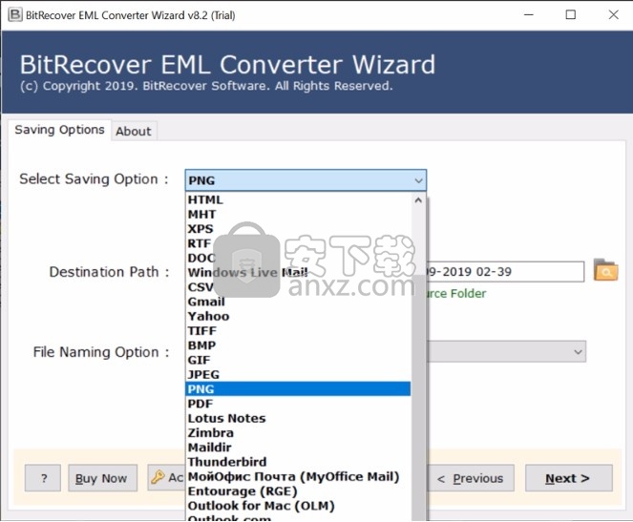Proceed with the Next button
This screenshot has height=522, width=633.
(568, 478)
